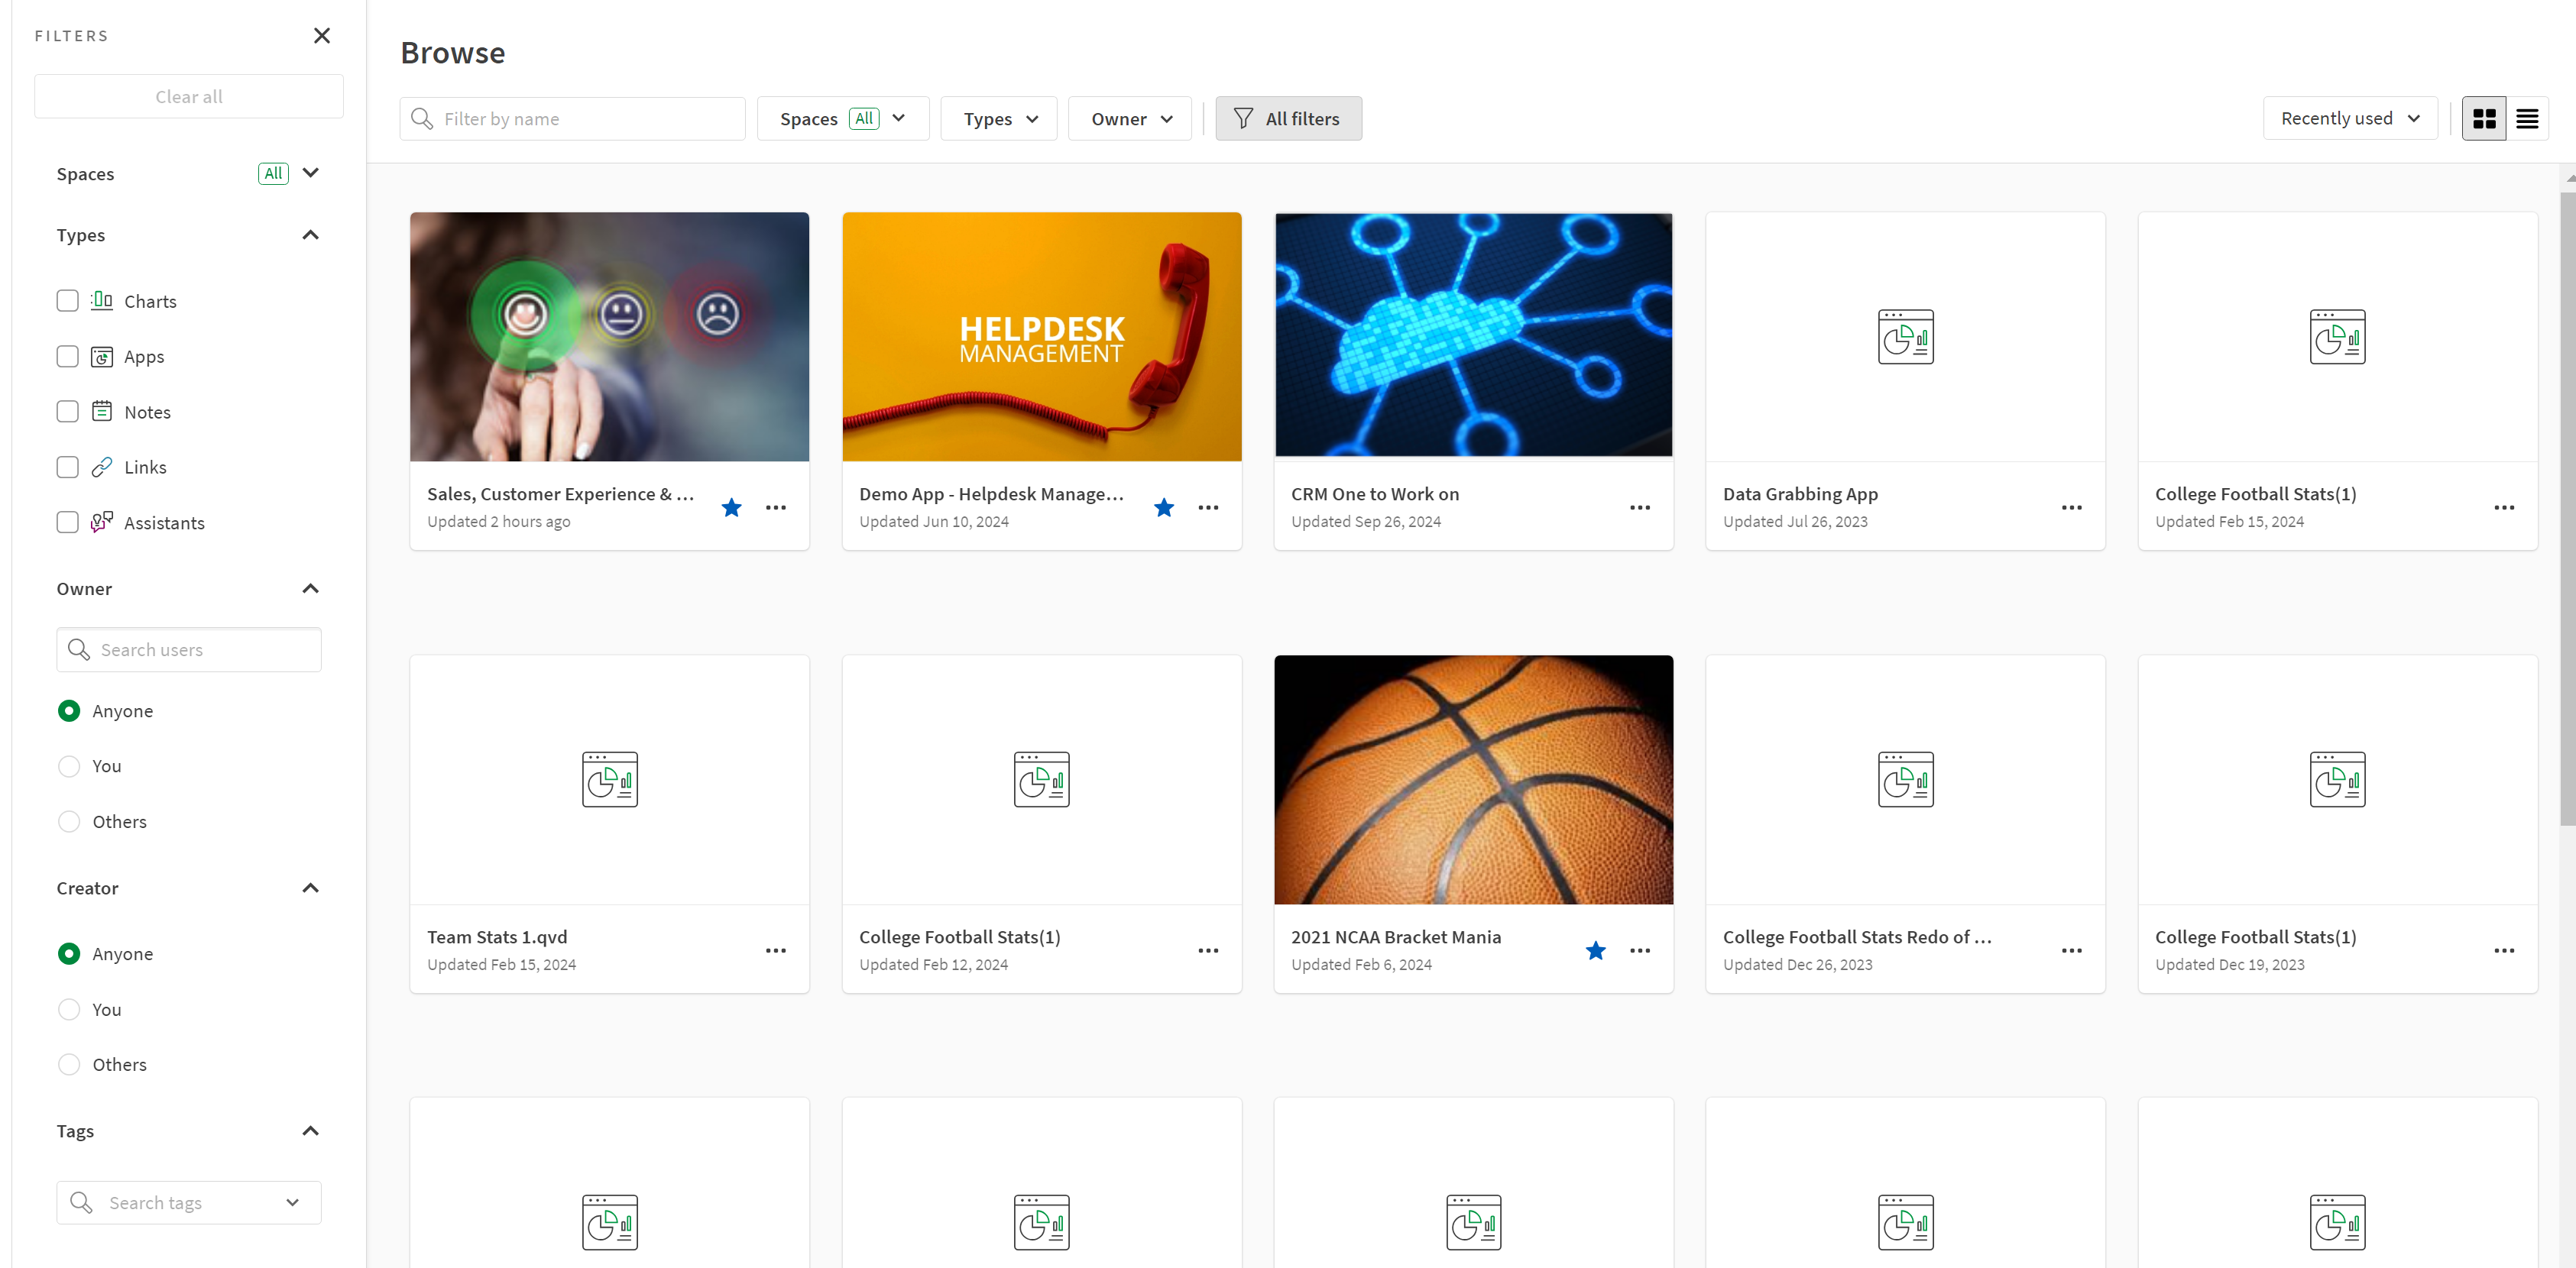Select the You radio under Owner
This screenshot has width=2576, height=1268.
68,765
